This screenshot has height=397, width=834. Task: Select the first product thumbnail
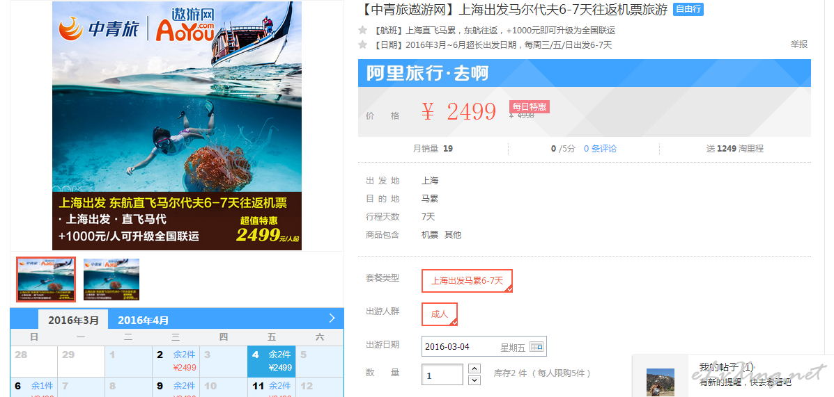click(x=46, y=279)
